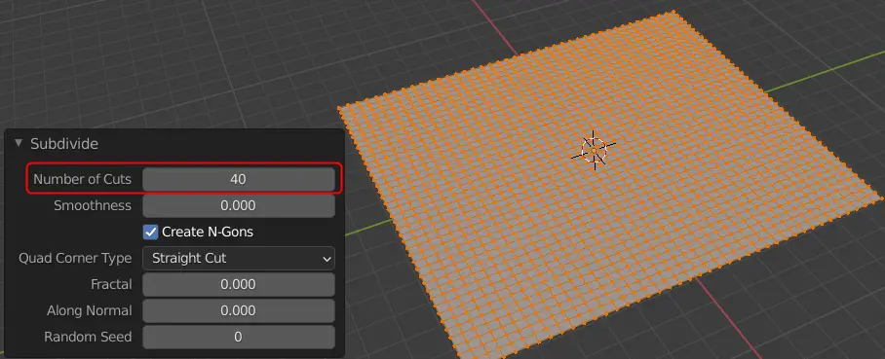Click the 3D cursor on the plane
This screenshot has width=885, height=359.
click(594, 150)
